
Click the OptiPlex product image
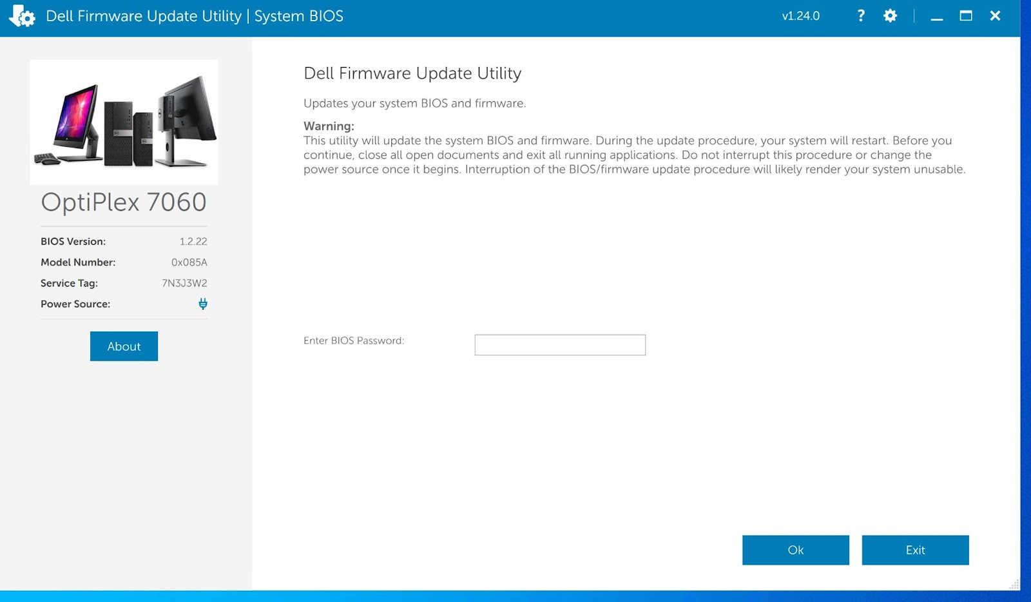(x=124, y=122)
